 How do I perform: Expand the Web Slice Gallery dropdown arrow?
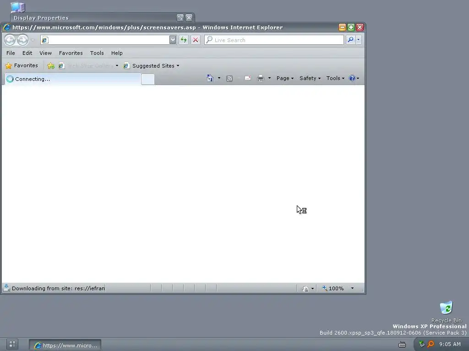point(117,66)
